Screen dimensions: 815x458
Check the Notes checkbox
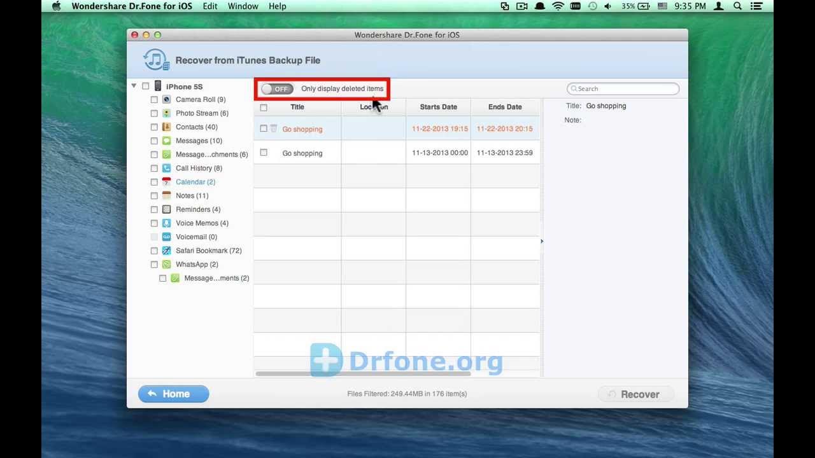coord(154,196)
